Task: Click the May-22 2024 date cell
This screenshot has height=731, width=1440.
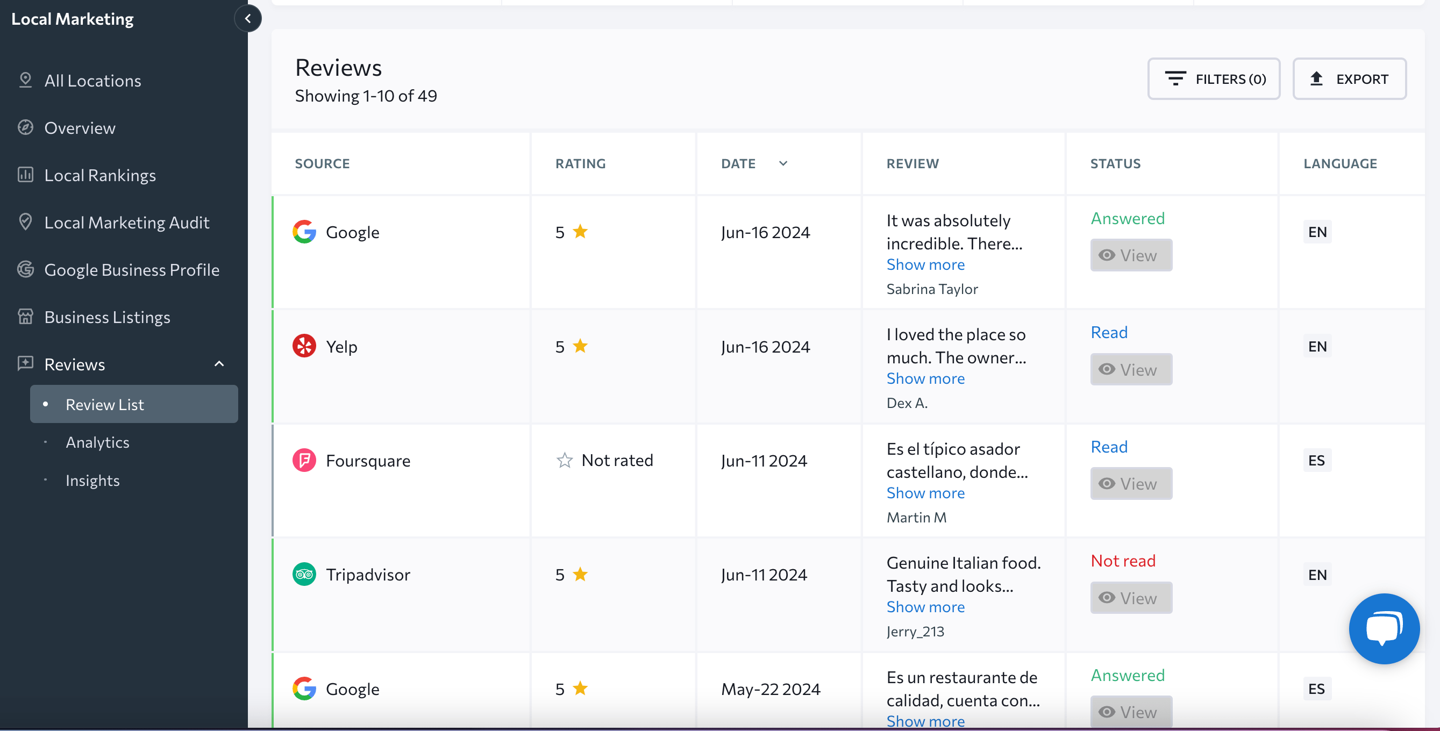Action: [x=771, y=689]
